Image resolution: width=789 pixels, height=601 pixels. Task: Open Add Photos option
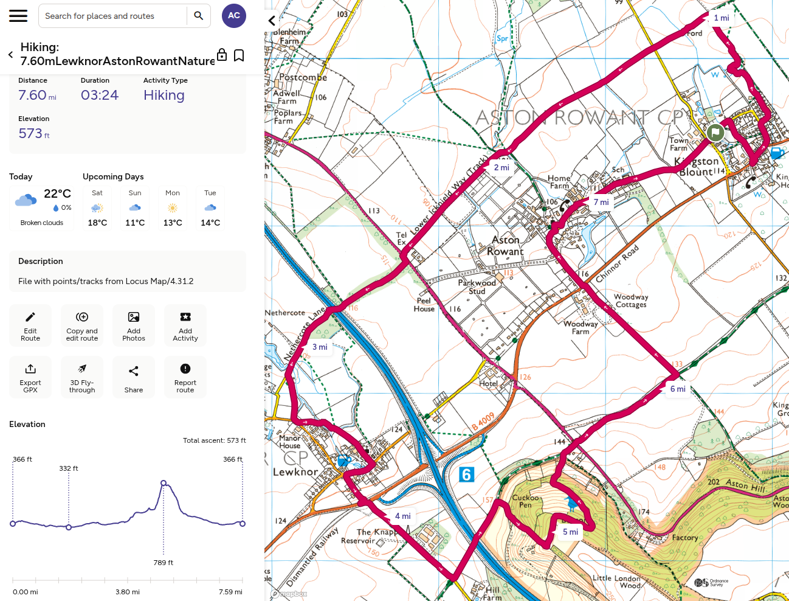[134, 325]
